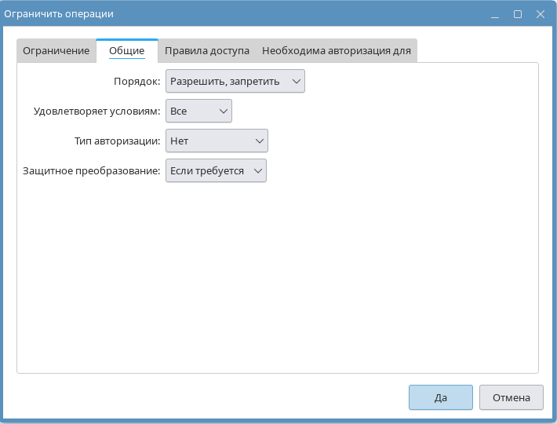Image resolution: width=557 pixels, height=424 pixels.
Task: Expand the Защитное преобразование combo box
Action: coord(216,171)
